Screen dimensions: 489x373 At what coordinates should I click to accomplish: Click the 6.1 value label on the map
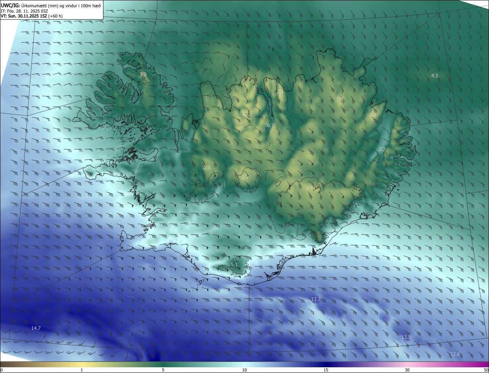click(270, 125)
